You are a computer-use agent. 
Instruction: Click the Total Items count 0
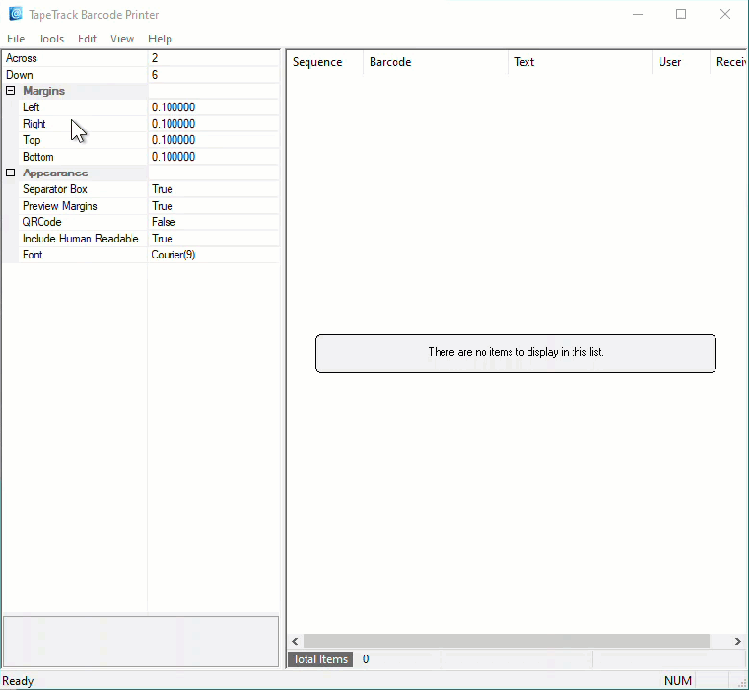point(366,659)
